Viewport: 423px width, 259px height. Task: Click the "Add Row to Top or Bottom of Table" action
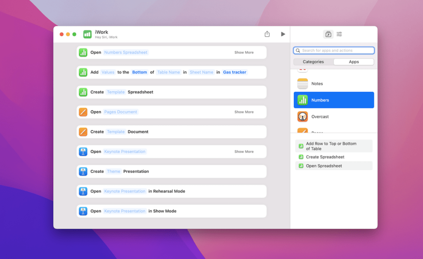(334, 146)
